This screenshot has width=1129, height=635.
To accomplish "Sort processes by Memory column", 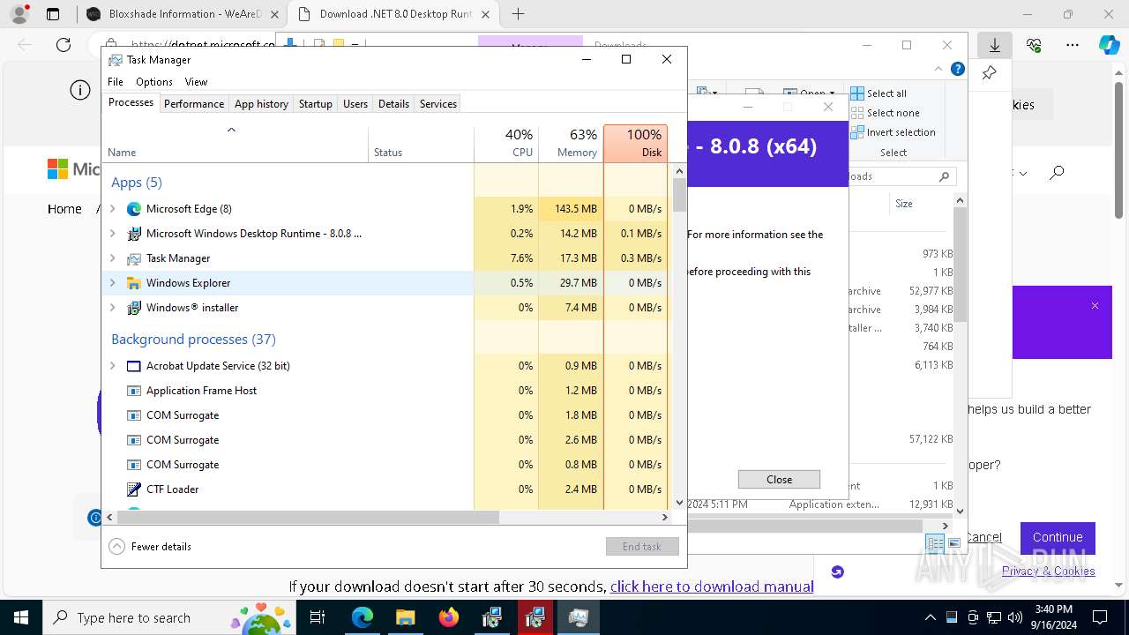I will point(571,143).
